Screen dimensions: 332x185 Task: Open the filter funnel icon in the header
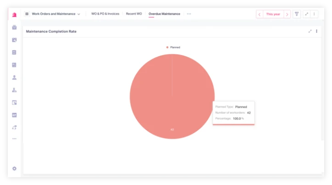[297, 14]
